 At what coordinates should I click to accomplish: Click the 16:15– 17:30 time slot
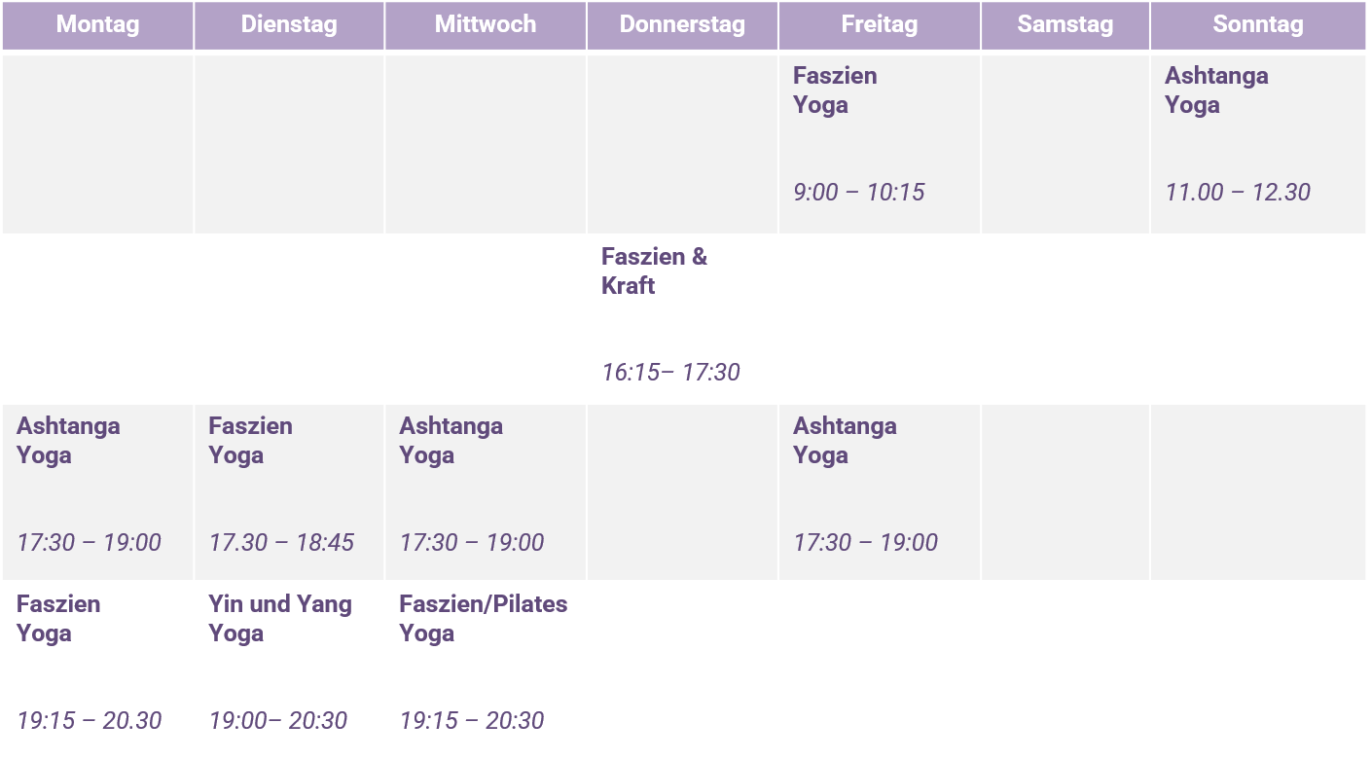tap(670, 373)
